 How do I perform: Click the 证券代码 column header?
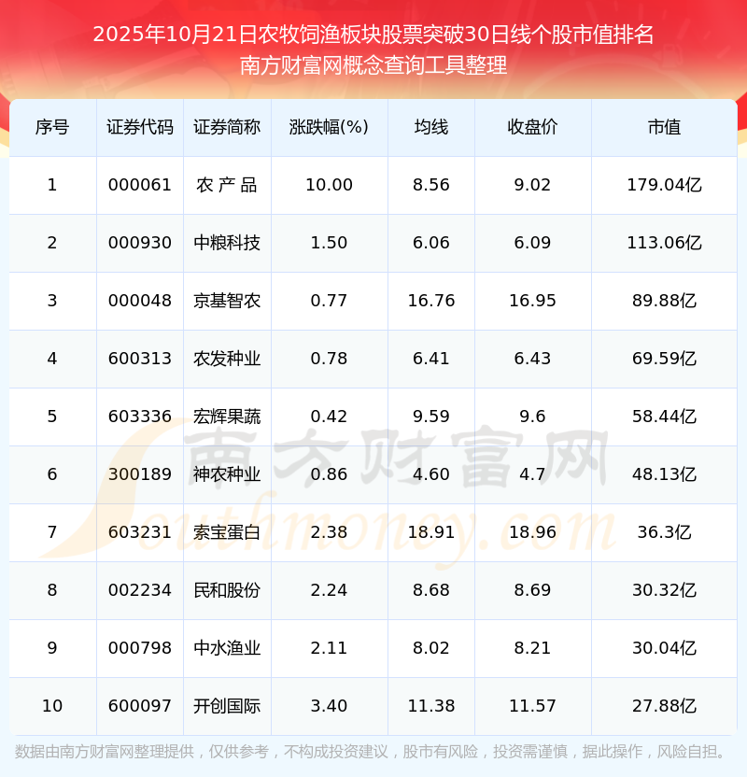click(140, 127)
